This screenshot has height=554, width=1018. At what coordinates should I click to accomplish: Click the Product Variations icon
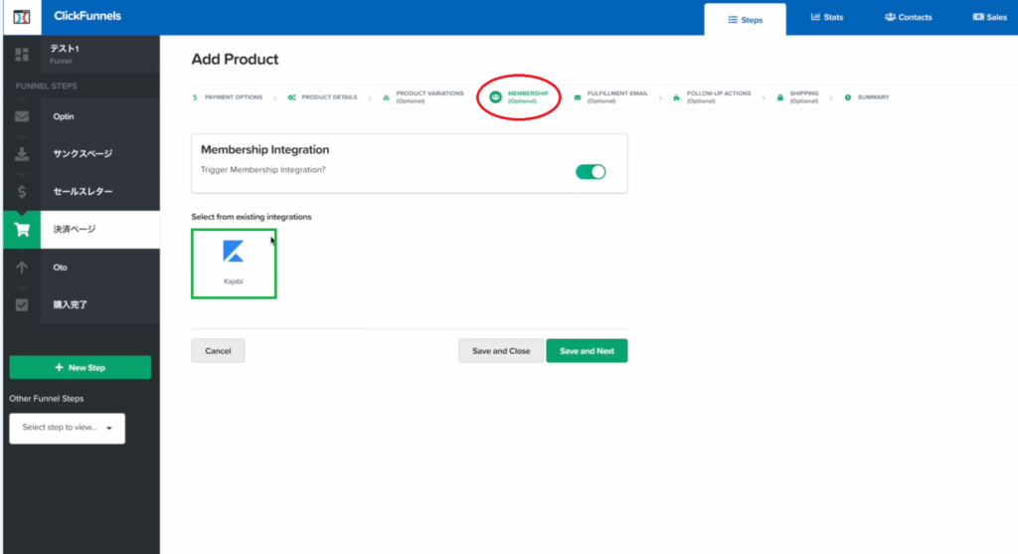(387, 97)
